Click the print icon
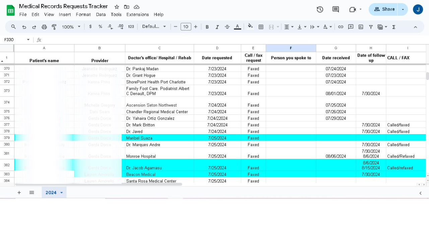The width and height of the screenshot is (429, 241). (44, 27)
